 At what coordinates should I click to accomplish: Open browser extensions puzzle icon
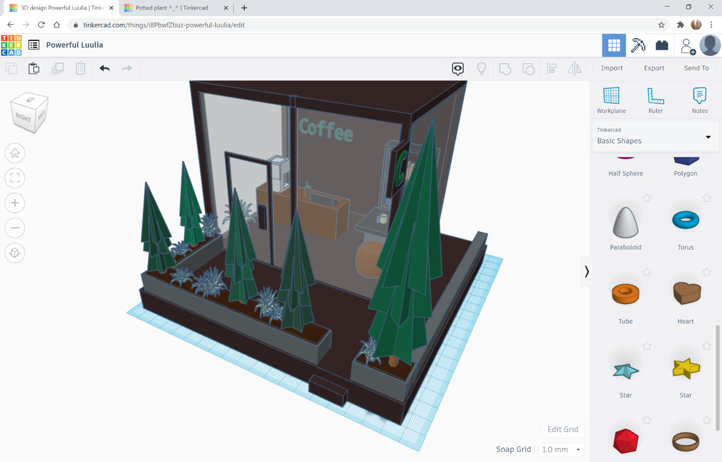click(x=681, y=25)
